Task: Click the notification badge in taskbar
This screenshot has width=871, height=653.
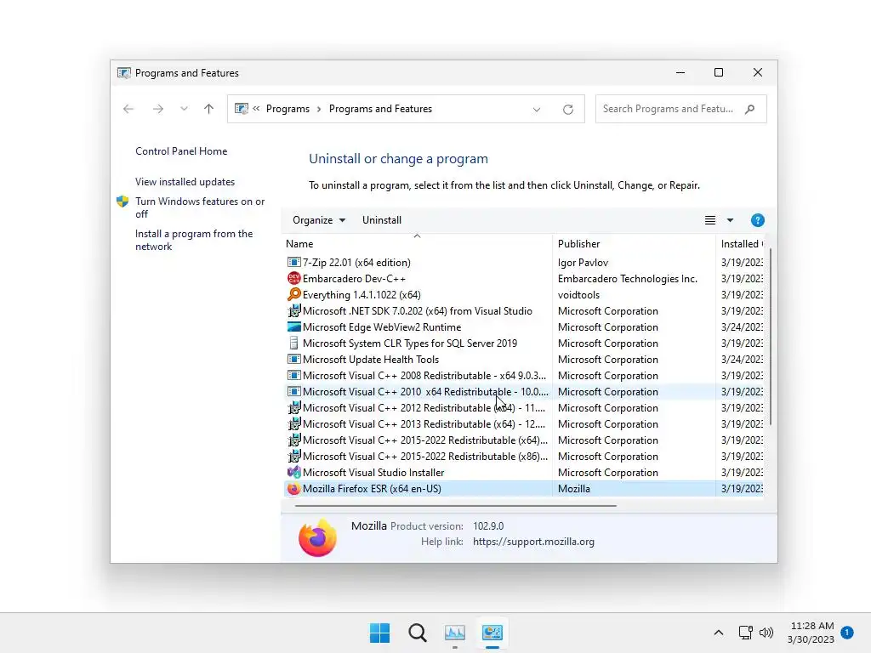Action: coord(847,632)
